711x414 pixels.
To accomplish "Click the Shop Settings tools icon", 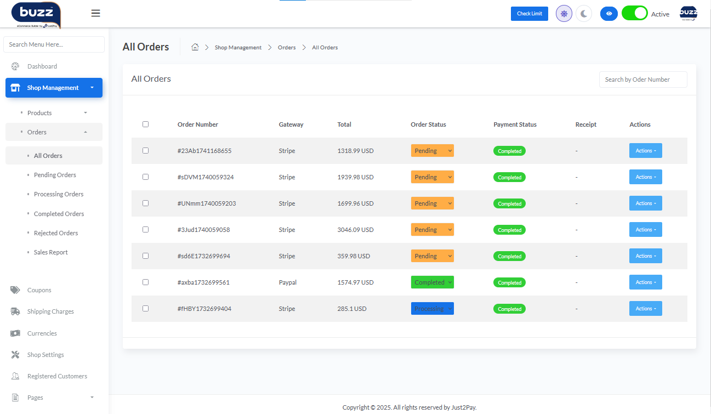I will tap(15, 355).
